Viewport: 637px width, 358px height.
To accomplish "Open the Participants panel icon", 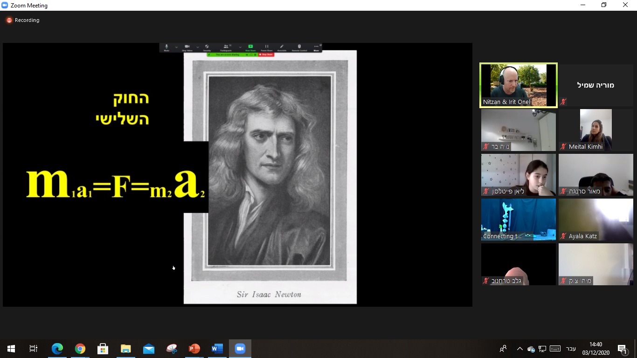I will click(x=226, y=48).
